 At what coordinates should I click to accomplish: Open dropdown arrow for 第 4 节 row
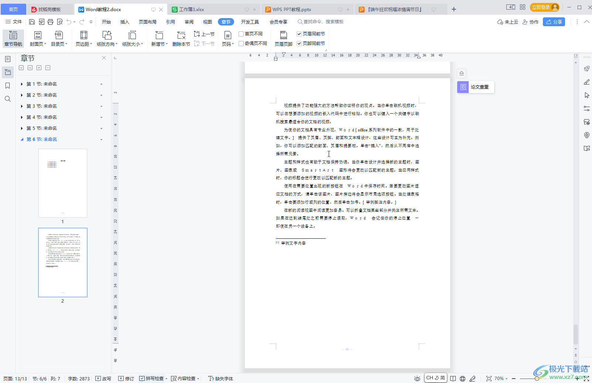(102, 118)
